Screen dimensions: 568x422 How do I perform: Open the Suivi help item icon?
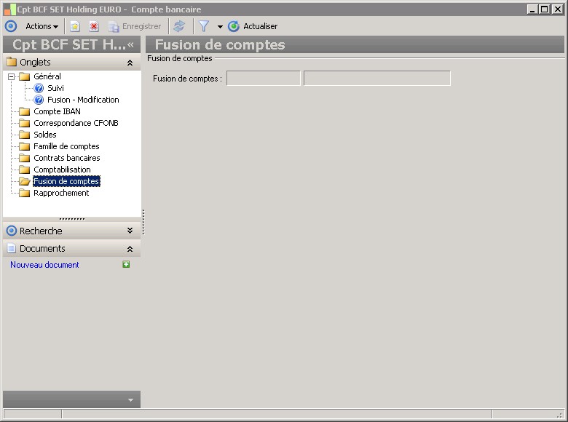tap(39, 88)
